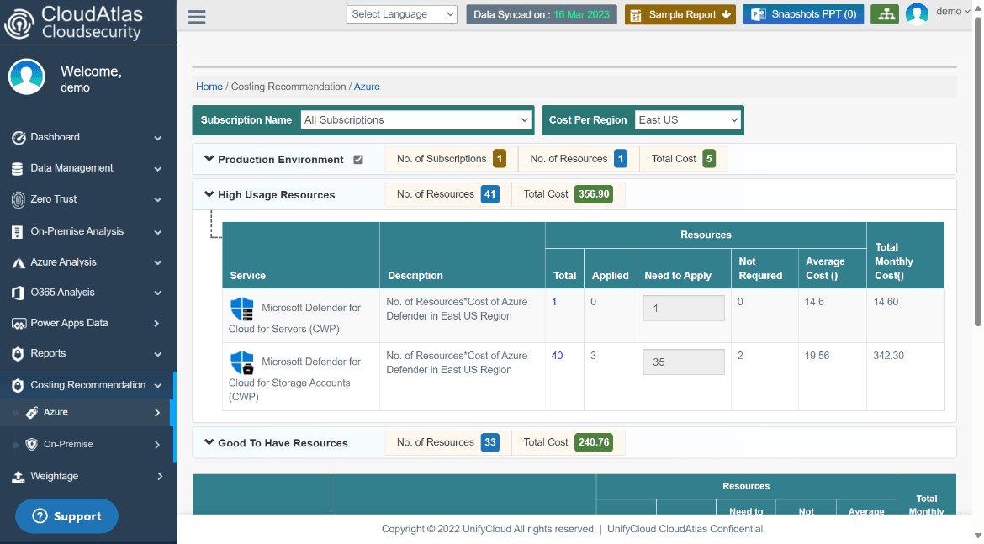984x544 pixels.
Task: Go to Home breadcrumb link
Action: pos(209,87)
